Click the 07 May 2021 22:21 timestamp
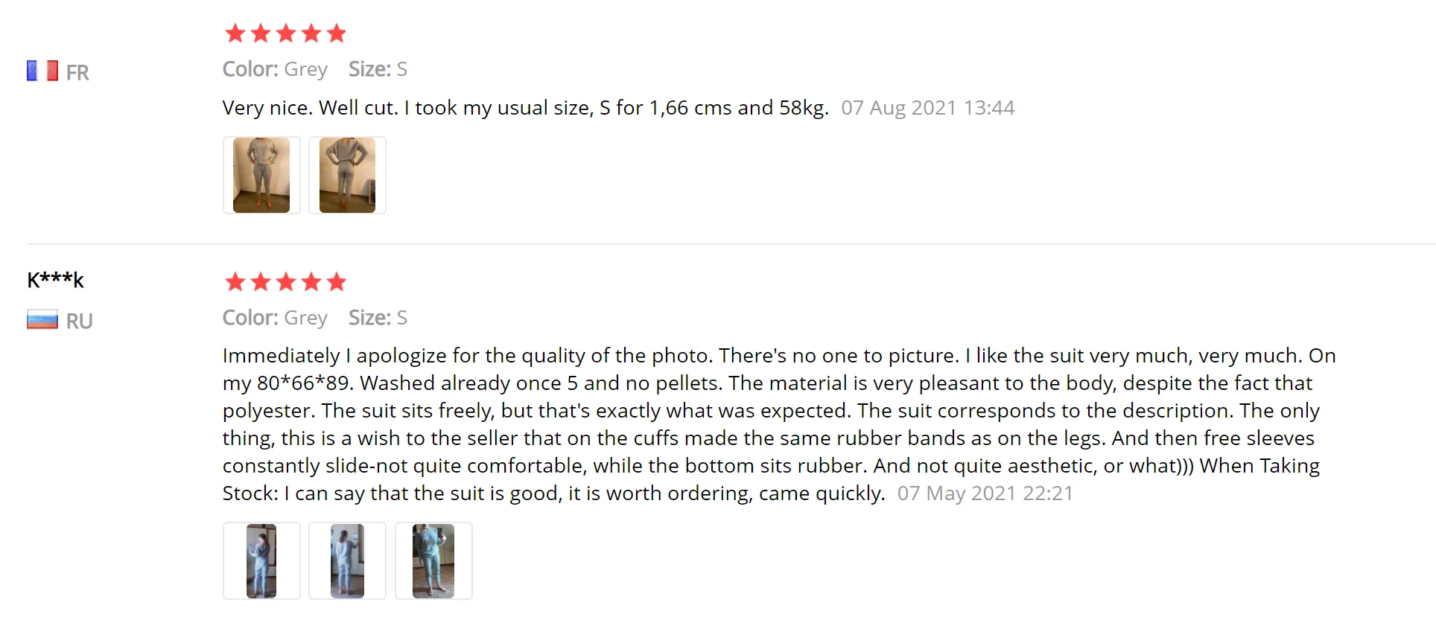1436x617 pixels. (x=985, y=493)
